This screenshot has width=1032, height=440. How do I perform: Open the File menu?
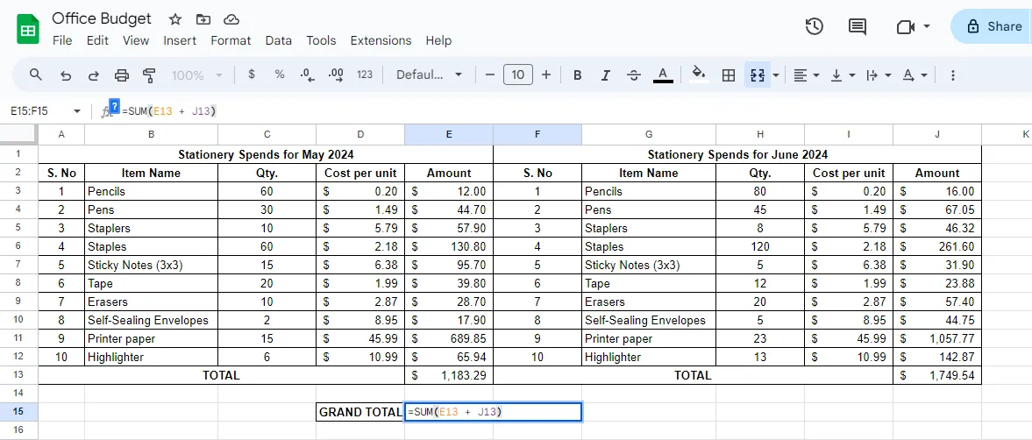(x=62, y=40)
